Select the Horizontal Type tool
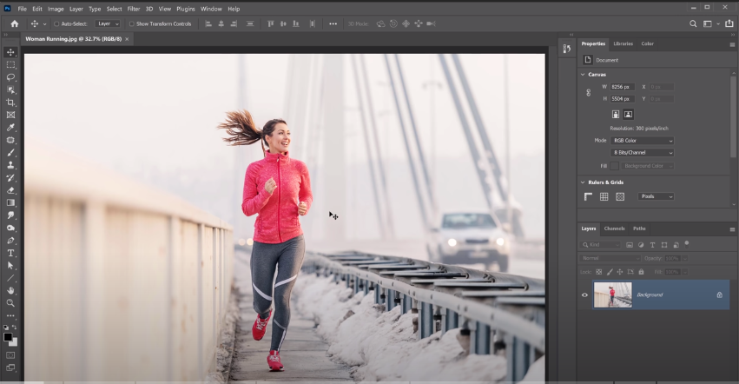 (10, 253)
